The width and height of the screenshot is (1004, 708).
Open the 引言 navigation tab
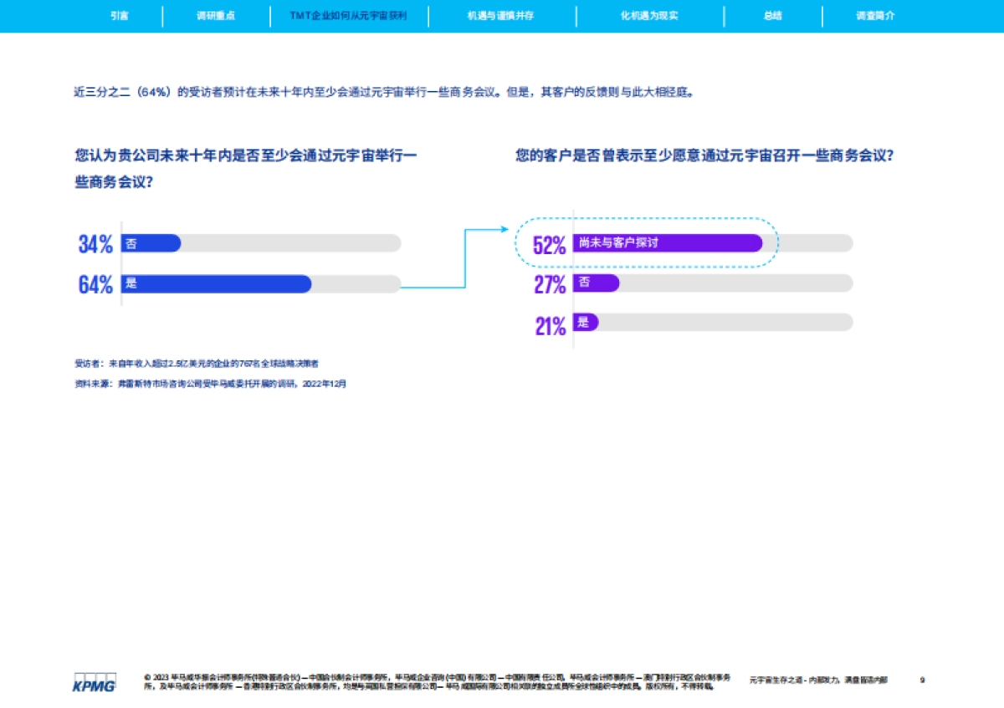[119, 16]
